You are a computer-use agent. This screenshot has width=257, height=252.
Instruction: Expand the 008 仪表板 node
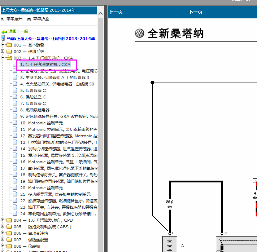pos(3,246)
